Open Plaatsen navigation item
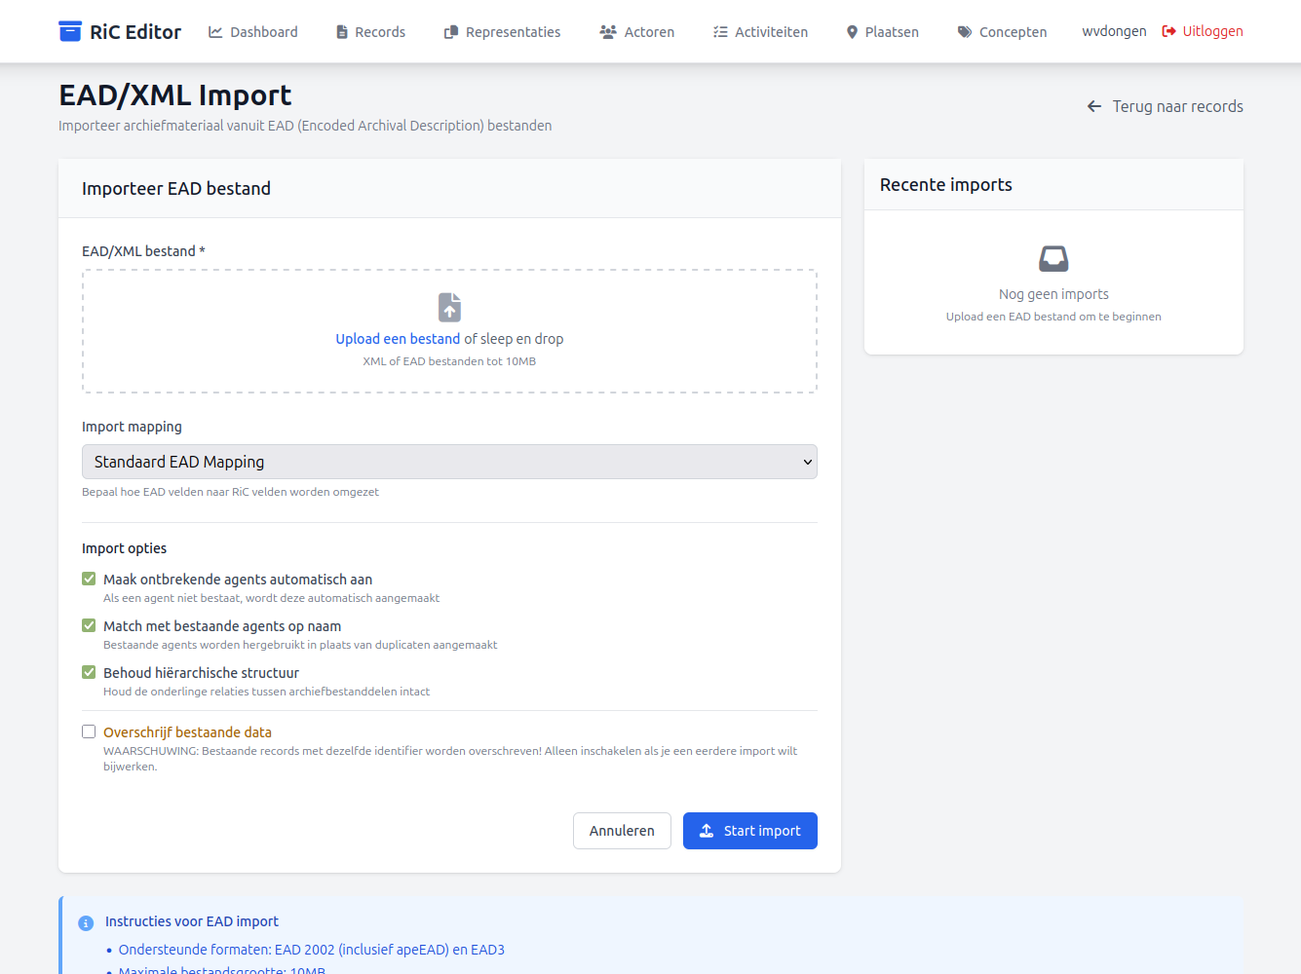 click(882, 32)
